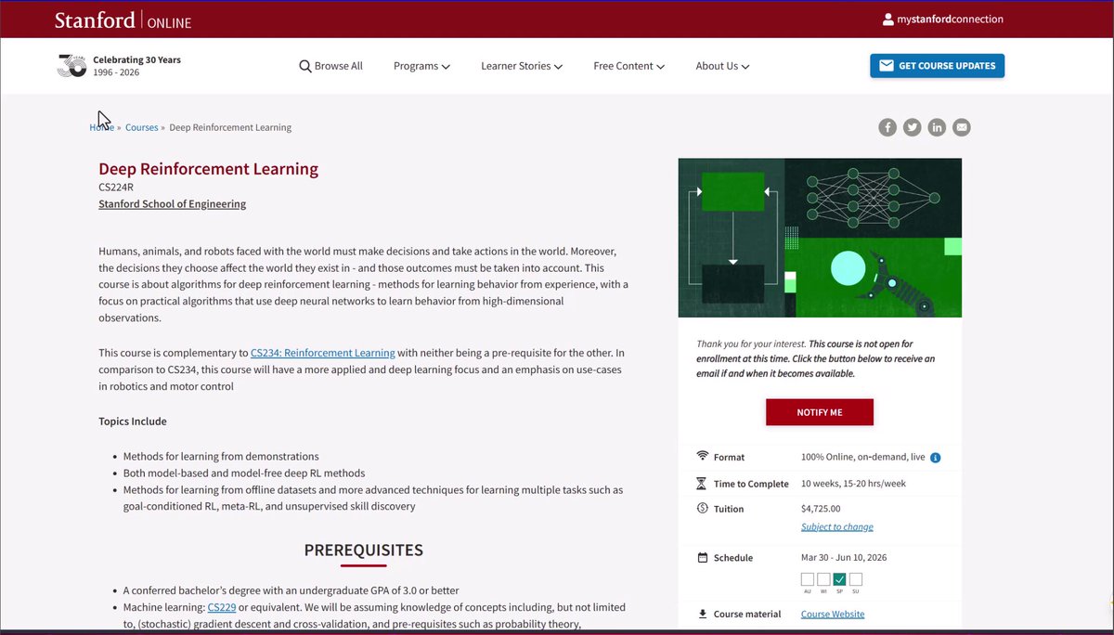Open the Course Website link
The image size is (1114, 635).
tap(833, 614)
